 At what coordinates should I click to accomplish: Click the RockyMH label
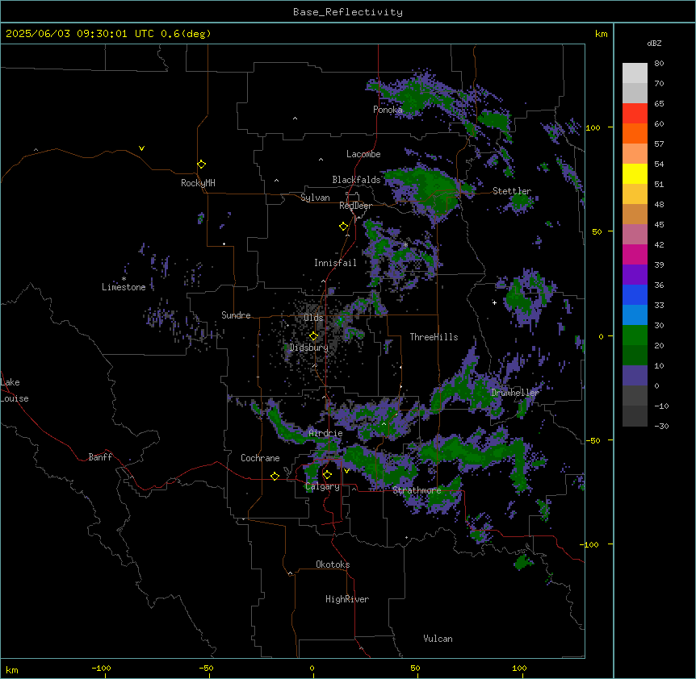198,183
